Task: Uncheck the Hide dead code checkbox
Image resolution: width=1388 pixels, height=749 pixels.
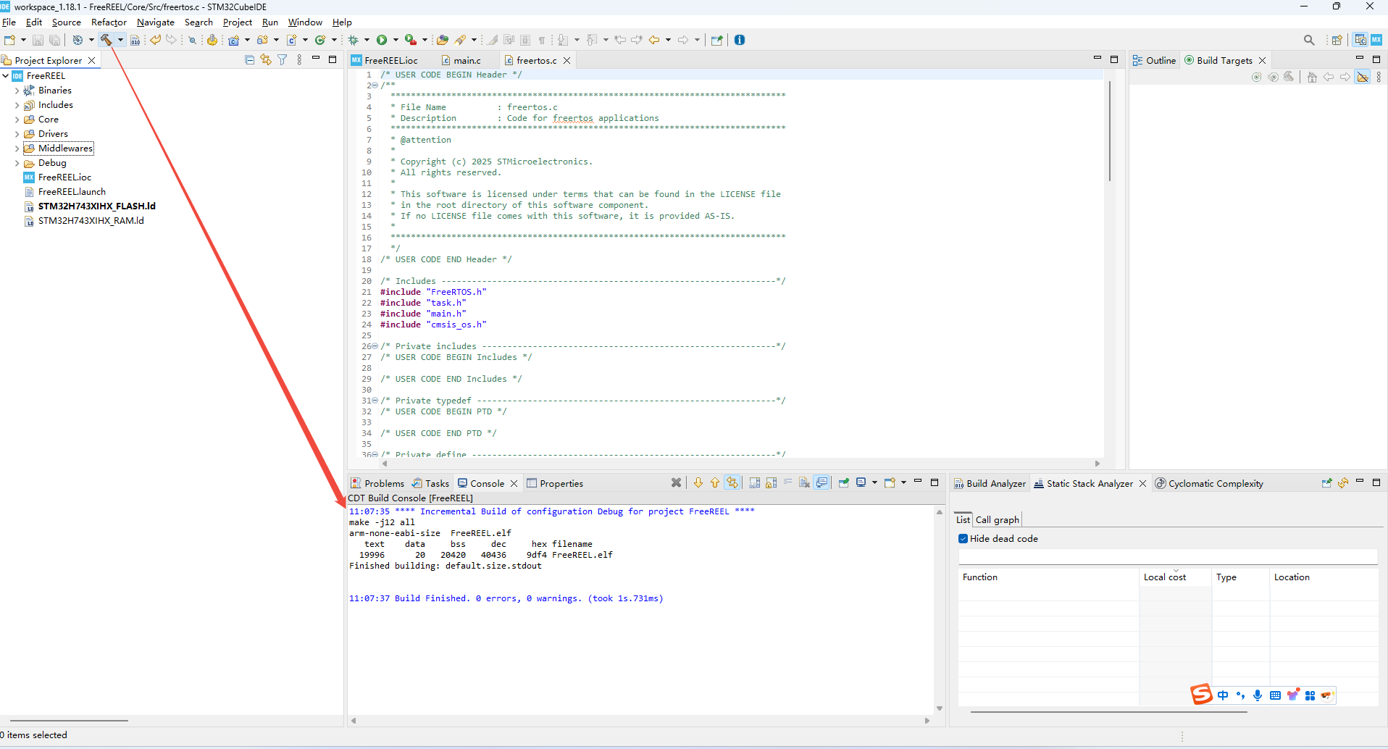Action: pyautogui.click(x=963, y=538)
